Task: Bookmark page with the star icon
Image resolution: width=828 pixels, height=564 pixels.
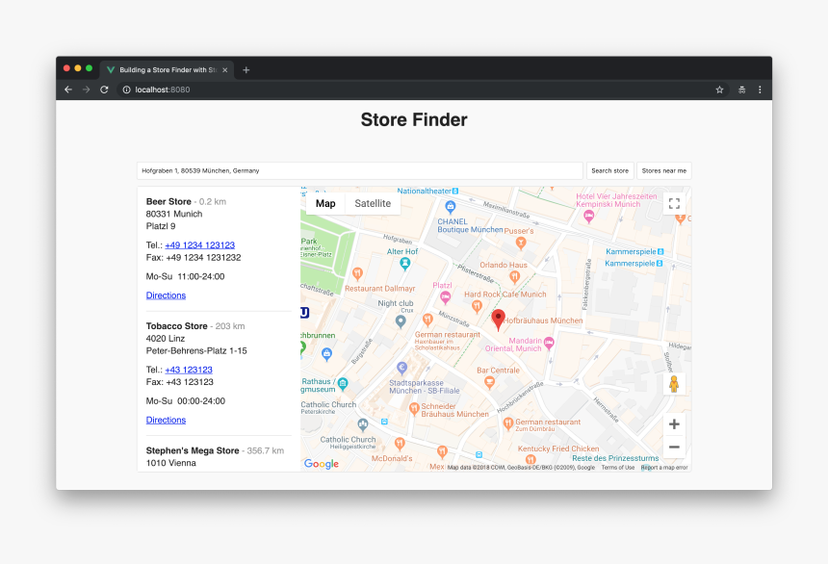Action: click(719, 90)
